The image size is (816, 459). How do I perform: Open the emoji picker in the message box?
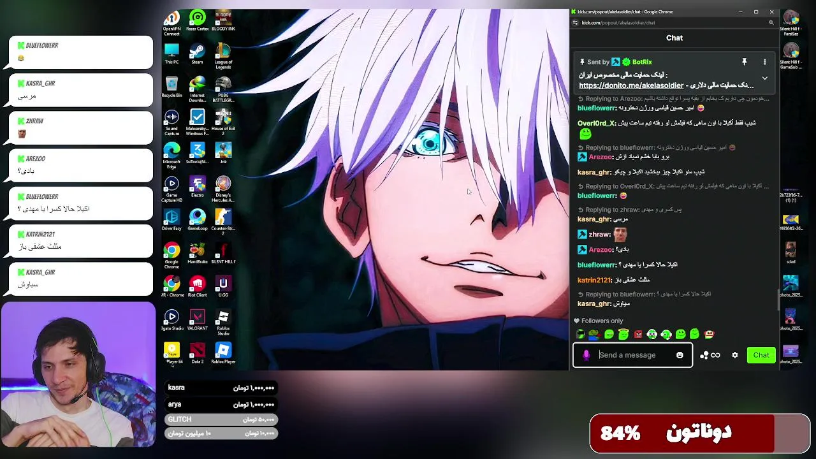tap(680, 355)
